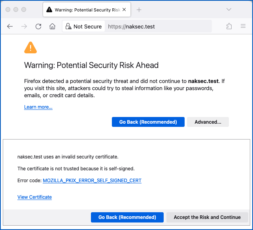Open a new tab with plus icon
The image size is (253, 230).
tap(139, 9)
